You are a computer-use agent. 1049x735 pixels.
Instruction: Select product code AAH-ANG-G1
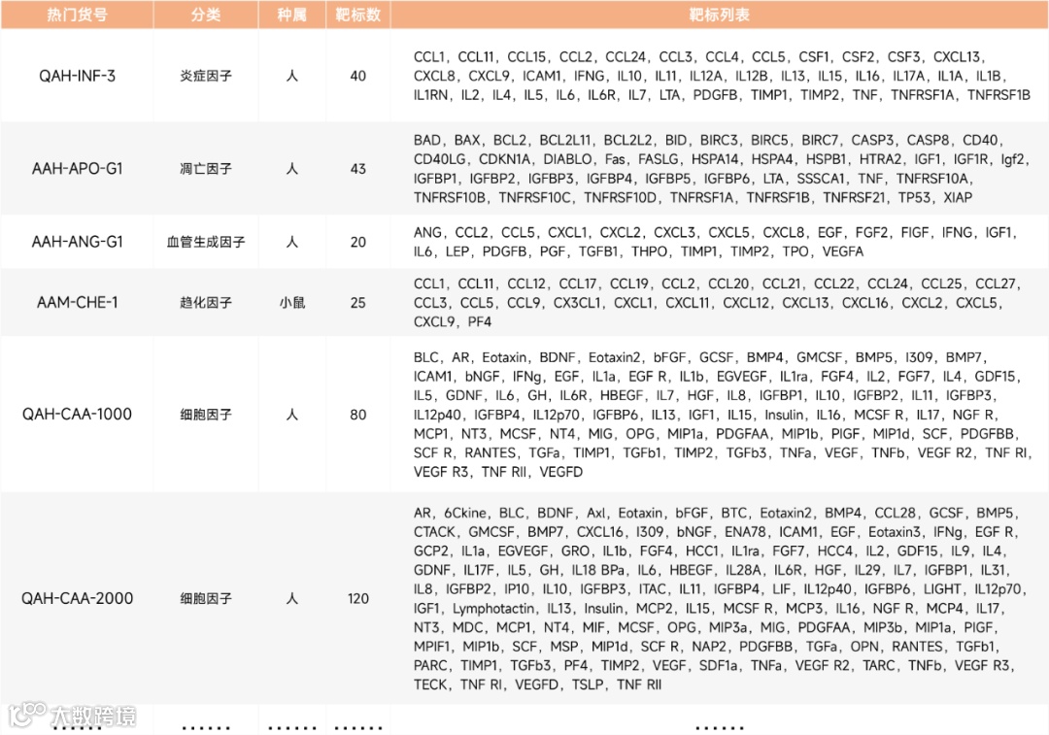tap(77, 242)
